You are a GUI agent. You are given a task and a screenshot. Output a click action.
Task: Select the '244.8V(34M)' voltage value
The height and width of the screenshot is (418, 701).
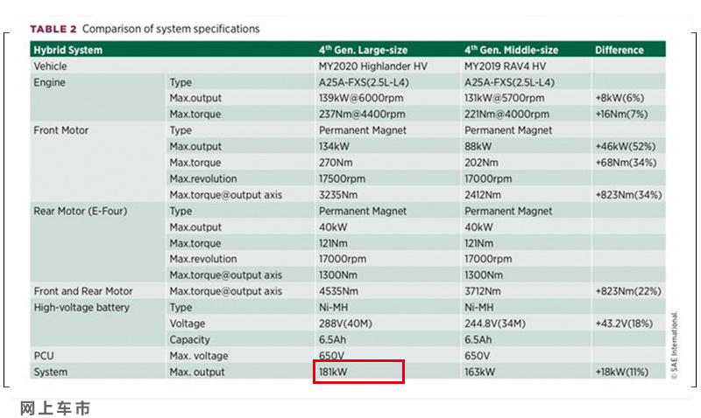click(494, 324)
